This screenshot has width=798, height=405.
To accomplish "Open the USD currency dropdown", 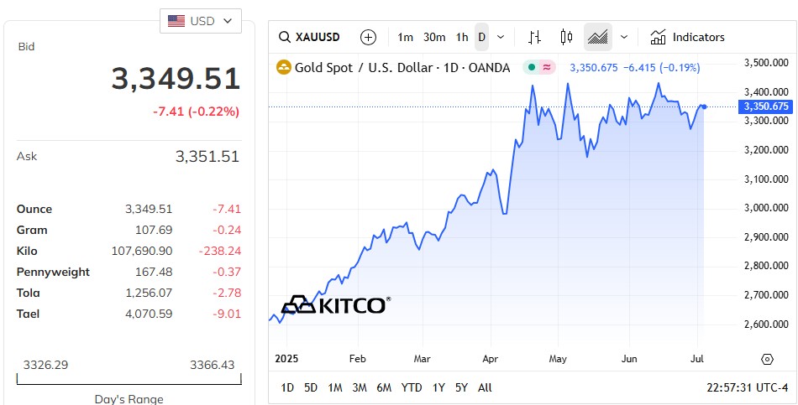I will tap(200, 21).
